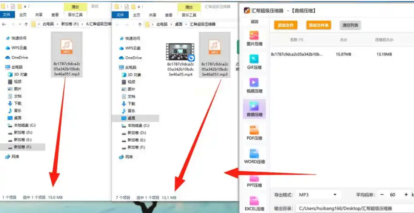Select 新加卷 (D:) in middle Explorer tree
The width and height of the screenshot is (414, 213).
(133, 133)
